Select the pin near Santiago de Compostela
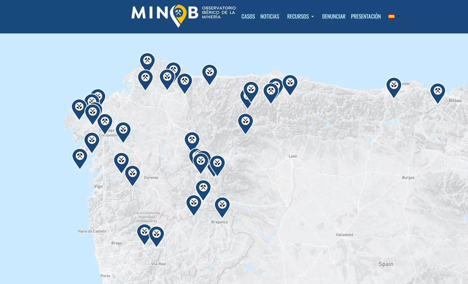 tap(105, 121)
